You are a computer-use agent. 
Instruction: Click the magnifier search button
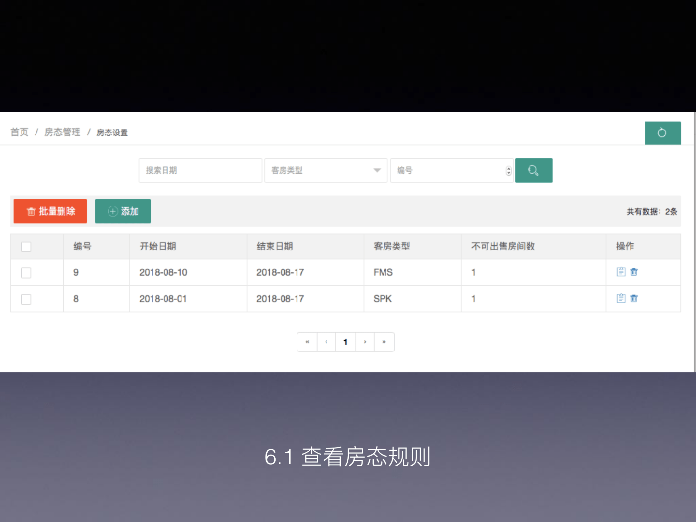533,171
